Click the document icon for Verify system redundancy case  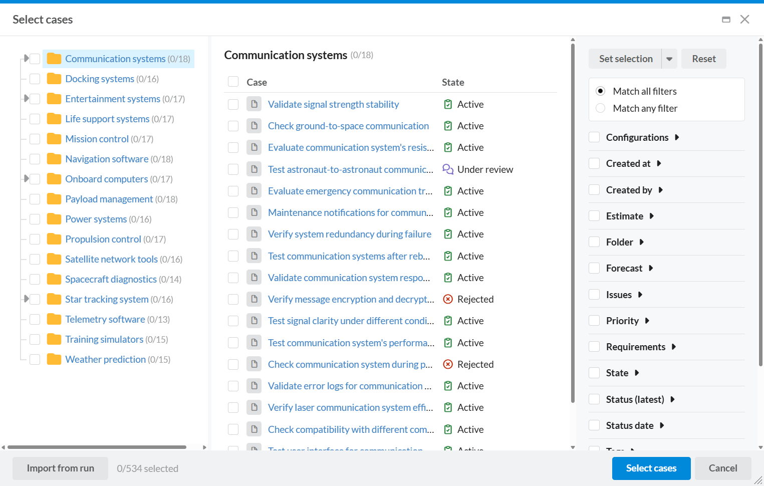point(254,234)
